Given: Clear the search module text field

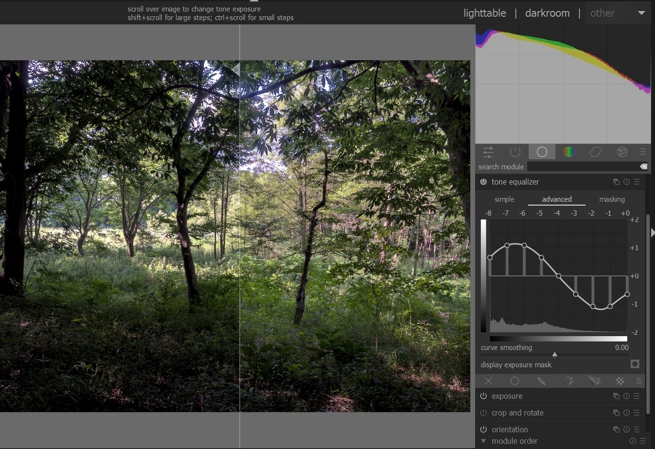Looking at the screenshot, I should click(643, 166).
